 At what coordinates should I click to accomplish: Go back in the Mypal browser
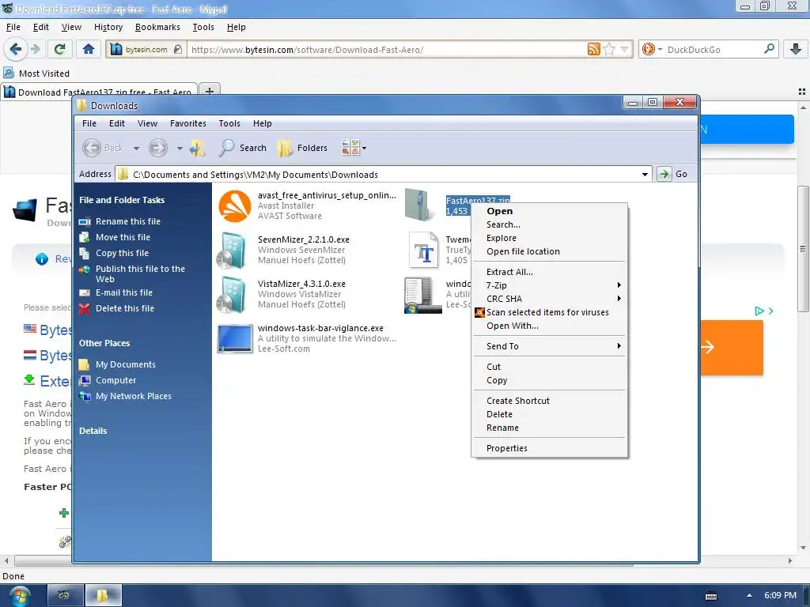[16, 49]
